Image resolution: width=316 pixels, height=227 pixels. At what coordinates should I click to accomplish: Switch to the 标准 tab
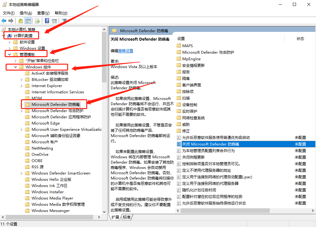pos(126,217)
